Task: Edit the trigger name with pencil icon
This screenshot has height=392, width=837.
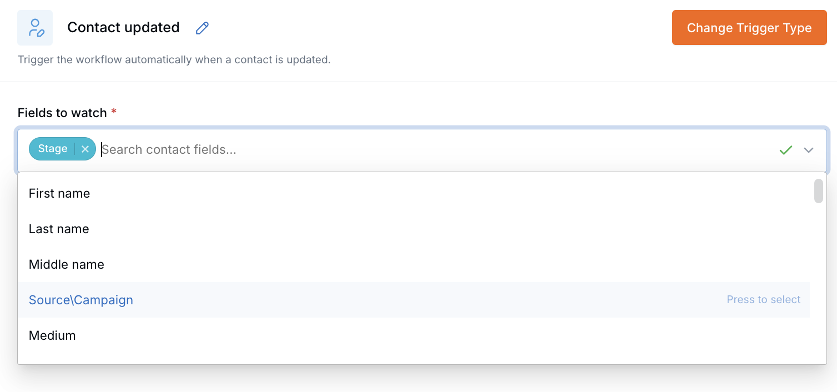Action: (x=203, y=28)
